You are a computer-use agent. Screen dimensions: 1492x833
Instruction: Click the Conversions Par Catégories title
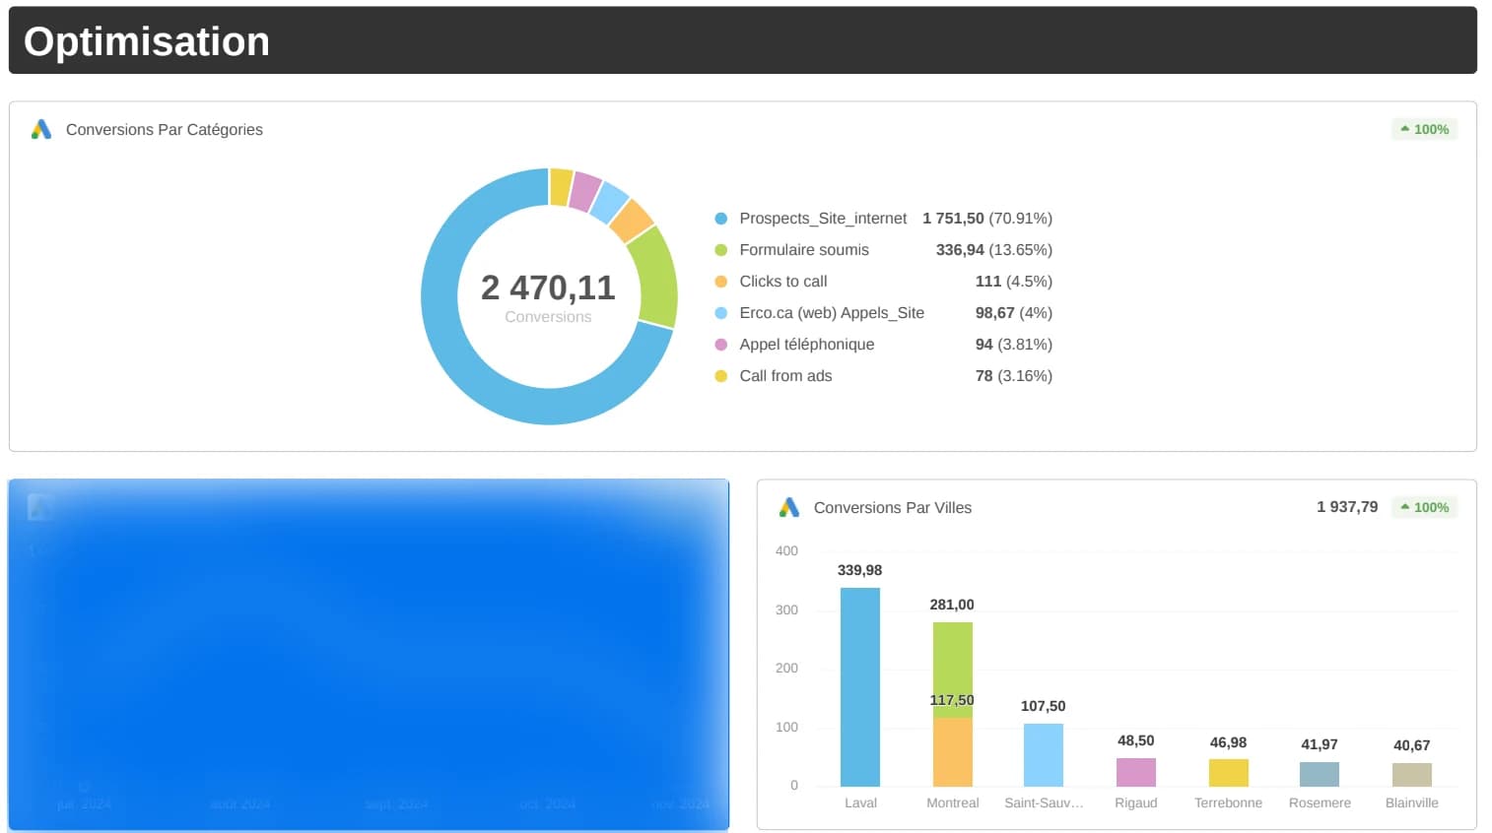click(x=165, y=129)
